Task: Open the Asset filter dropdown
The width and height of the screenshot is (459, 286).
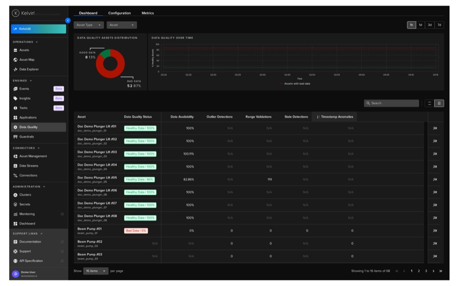Action: click(x=121, y=25)
